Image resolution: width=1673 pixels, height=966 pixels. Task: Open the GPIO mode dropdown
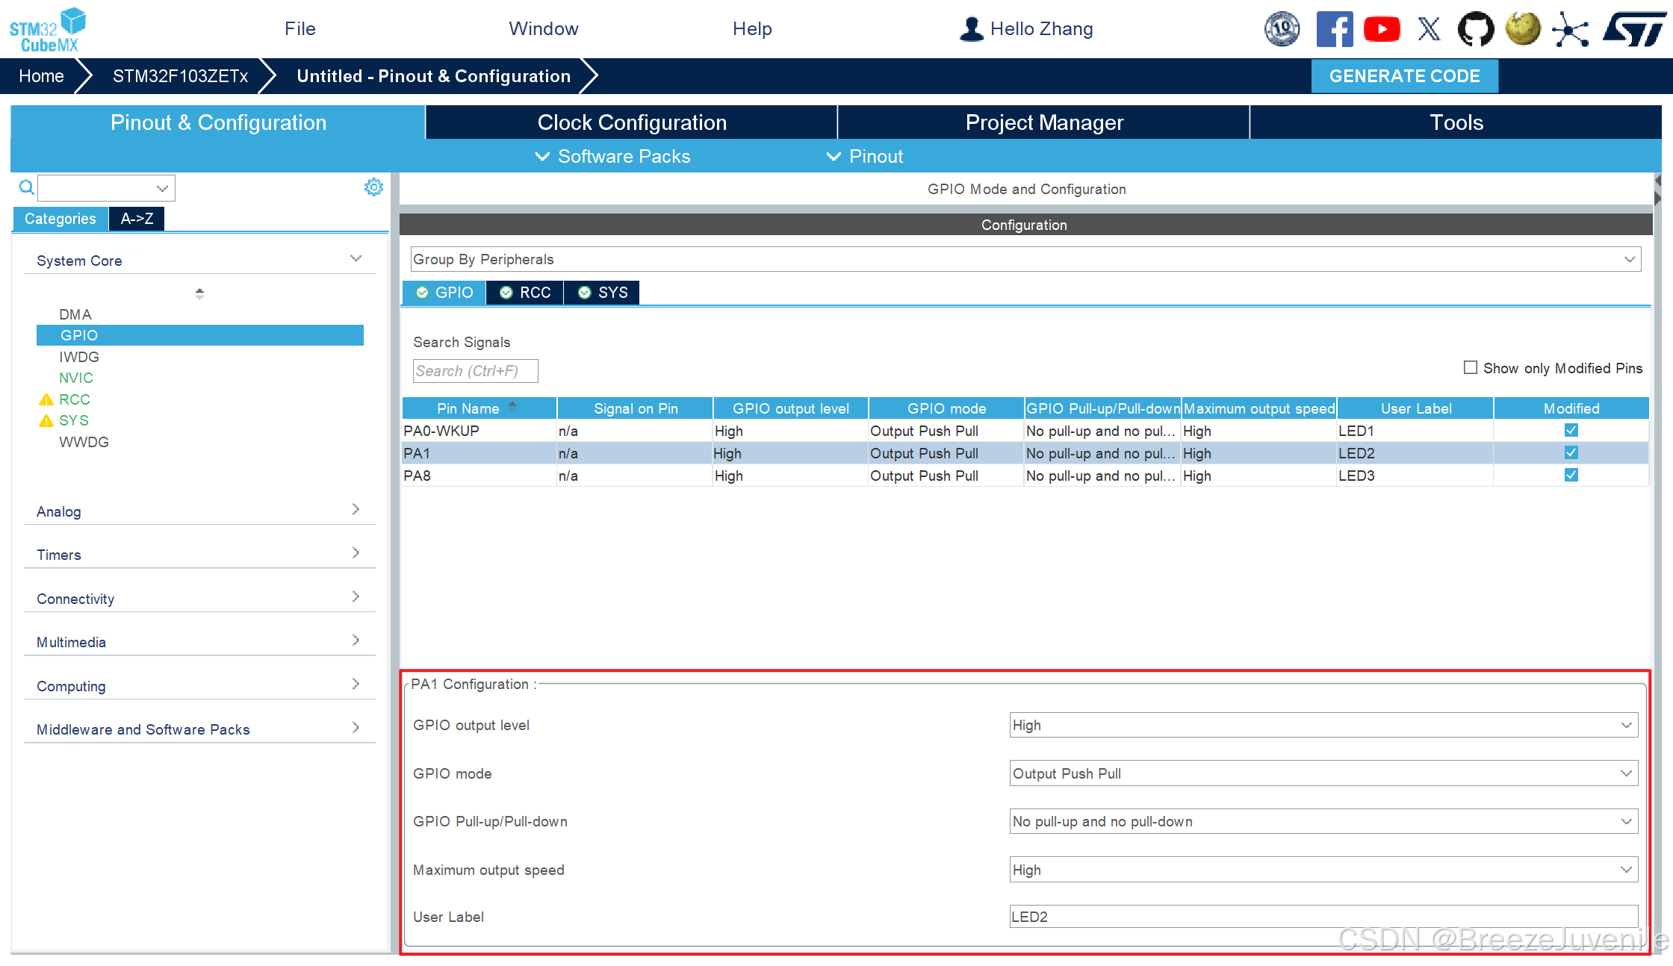[1323, 773]
